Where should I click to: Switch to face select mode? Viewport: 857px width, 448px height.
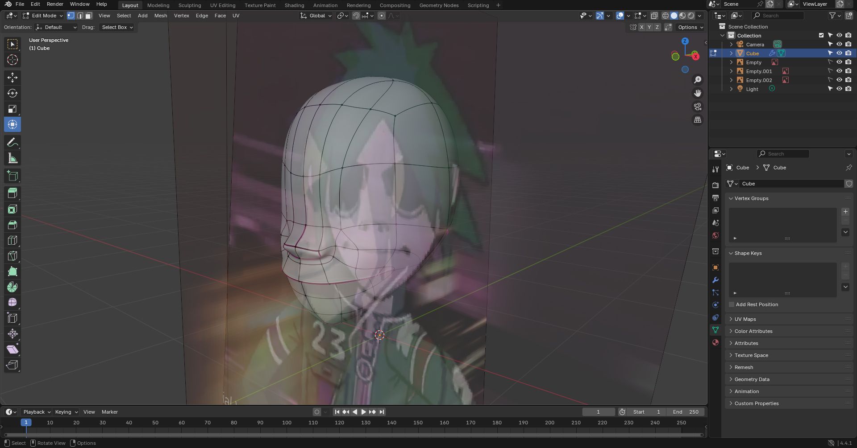[89, 16]
